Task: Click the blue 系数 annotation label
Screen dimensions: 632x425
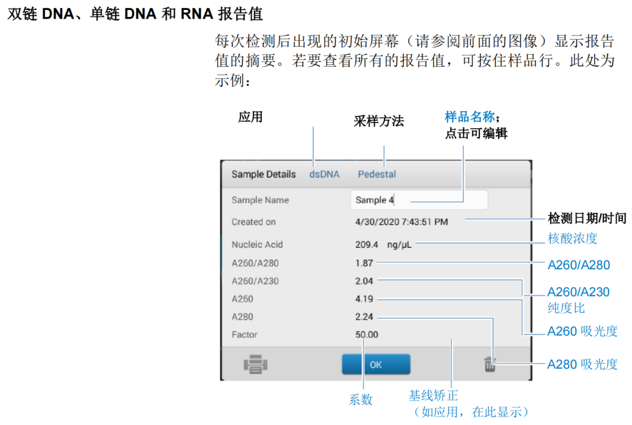Action: [361, 400]
